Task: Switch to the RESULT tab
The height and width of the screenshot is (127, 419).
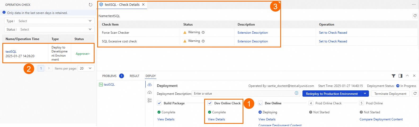Action: tap(134, 76)
